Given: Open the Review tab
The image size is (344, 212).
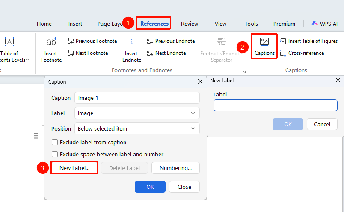Looking at the screenshot, I should tap(190, 24).
